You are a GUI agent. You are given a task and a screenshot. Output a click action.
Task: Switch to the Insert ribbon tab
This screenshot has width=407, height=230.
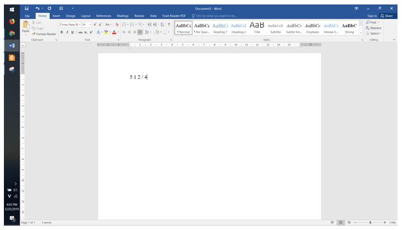(x=56, y=16)
